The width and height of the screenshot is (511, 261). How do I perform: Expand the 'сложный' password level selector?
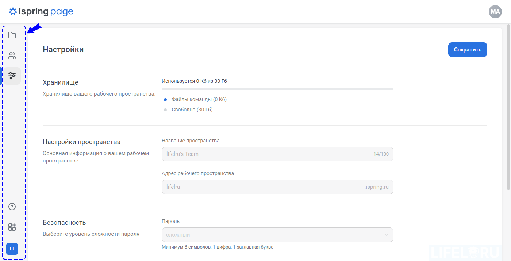pyautogui.click(x=277, y=234)
